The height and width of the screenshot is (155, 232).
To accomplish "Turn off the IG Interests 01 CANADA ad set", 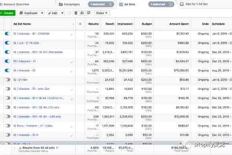I will pyautogui.click(x=7, y=34).
